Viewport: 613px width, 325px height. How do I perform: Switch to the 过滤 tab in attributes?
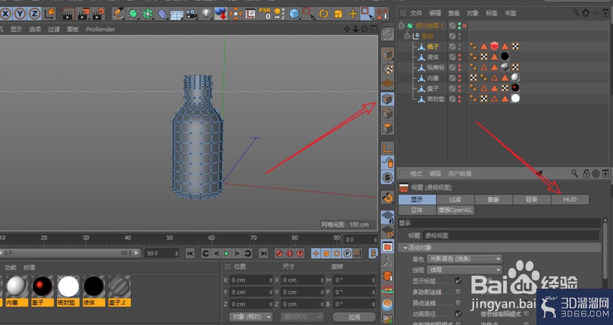pyautogui.click(x=455, y=199)
